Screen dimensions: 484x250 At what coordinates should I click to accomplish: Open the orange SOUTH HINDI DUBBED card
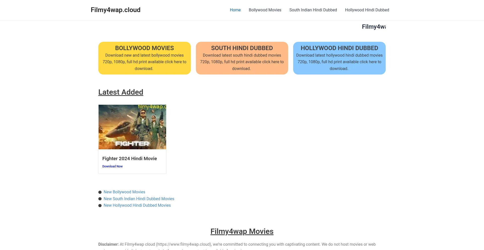point(242,58)
